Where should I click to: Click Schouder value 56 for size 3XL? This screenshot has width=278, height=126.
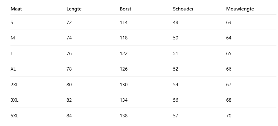[175, 100]
